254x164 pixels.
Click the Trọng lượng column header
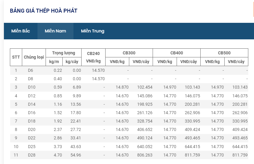point(64,53)
